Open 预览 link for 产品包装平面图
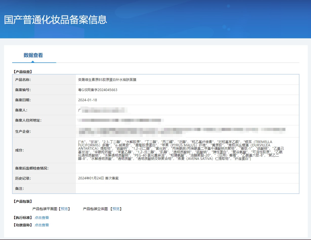Viewport: 311px width, 240px height. tap(64, 209)
